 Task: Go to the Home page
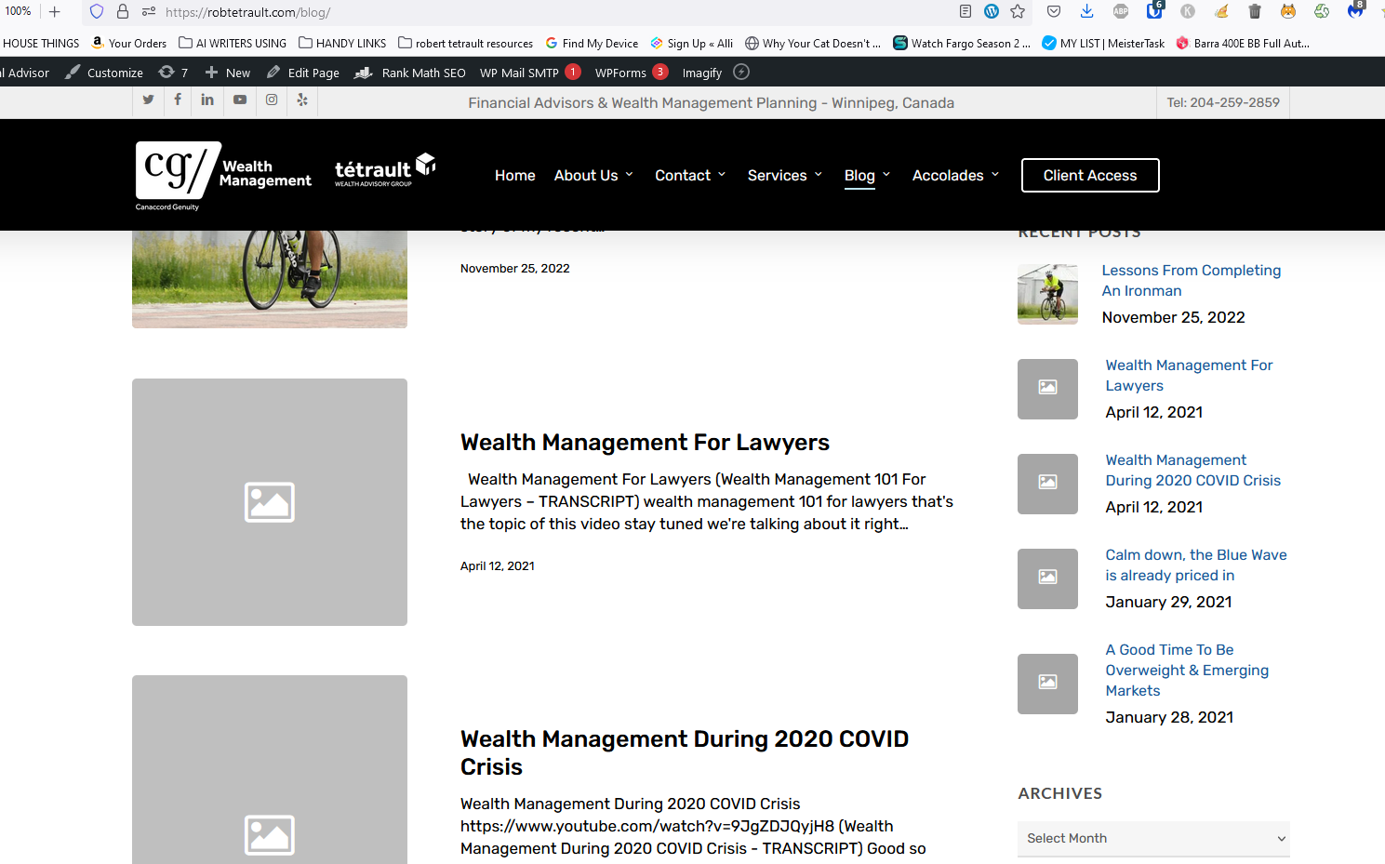pyautogui.click(x=514, y=175)
